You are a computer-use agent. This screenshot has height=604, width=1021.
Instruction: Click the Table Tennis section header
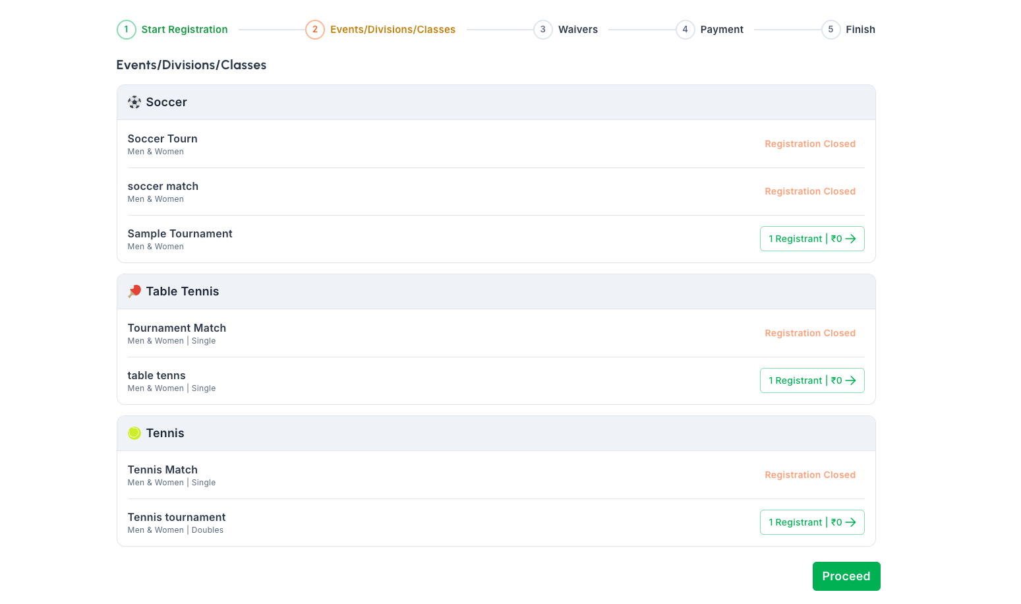tap(183, 291)
